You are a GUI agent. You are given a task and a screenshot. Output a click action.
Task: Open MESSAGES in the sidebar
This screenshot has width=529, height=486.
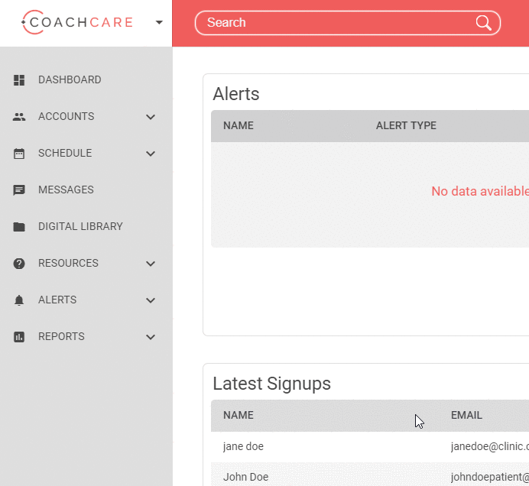[x=66, y=190]
